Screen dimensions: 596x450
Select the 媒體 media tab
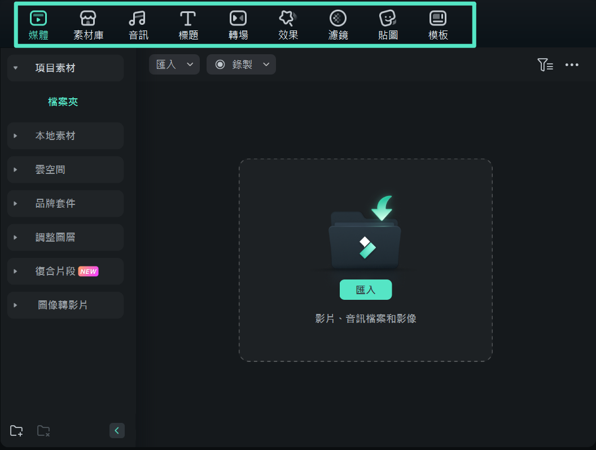[38, 25]
